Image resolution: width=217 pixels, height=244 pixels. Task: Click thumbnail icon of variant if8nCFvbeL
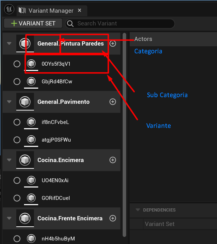(x=31, y=122)
